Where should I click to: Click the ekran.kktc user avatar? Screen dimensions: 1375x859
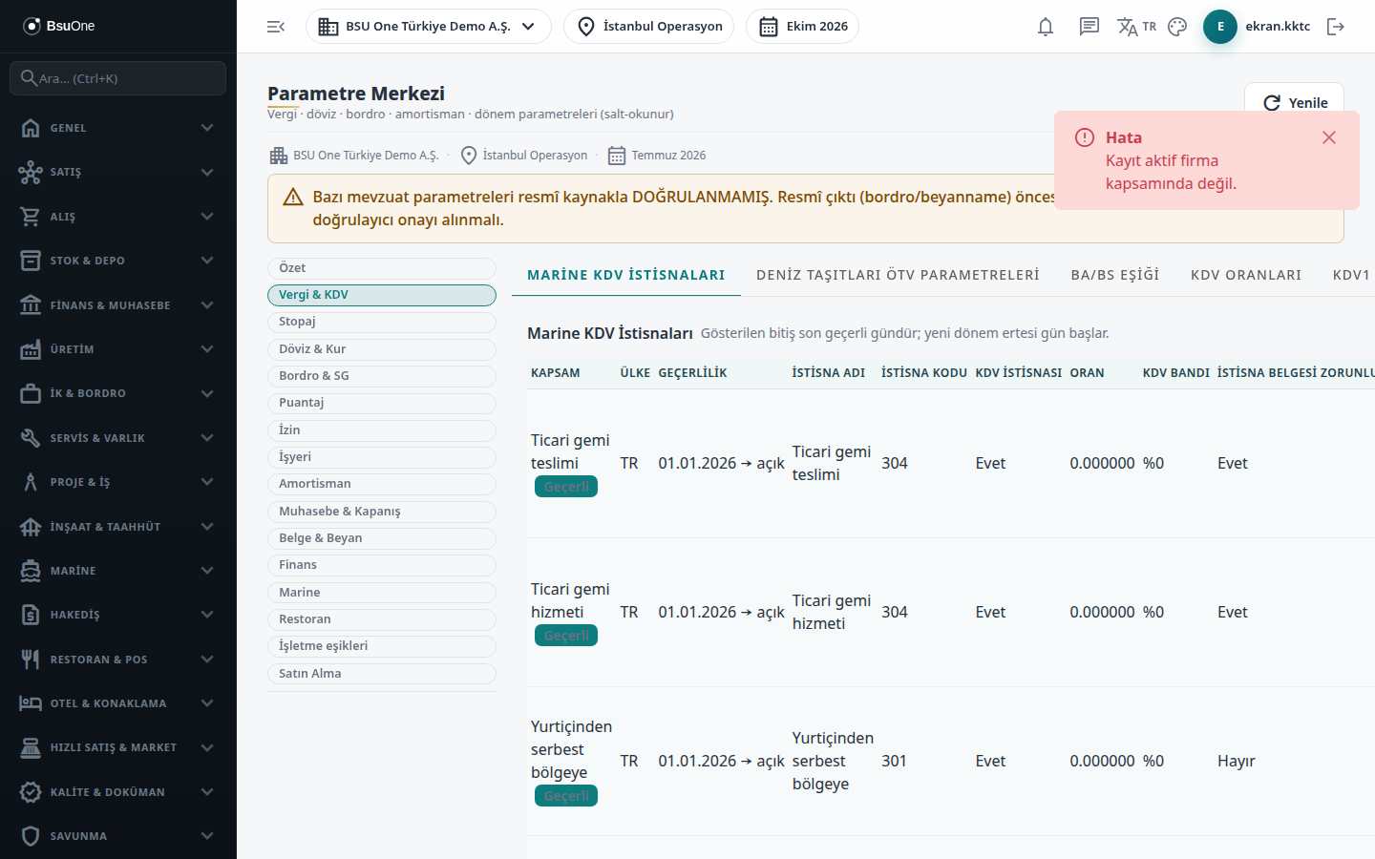(x=1220, y=27)
